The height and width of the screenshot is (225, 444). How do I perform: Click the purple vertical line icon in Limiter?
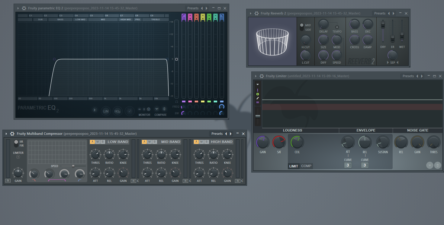click(258, 90)
